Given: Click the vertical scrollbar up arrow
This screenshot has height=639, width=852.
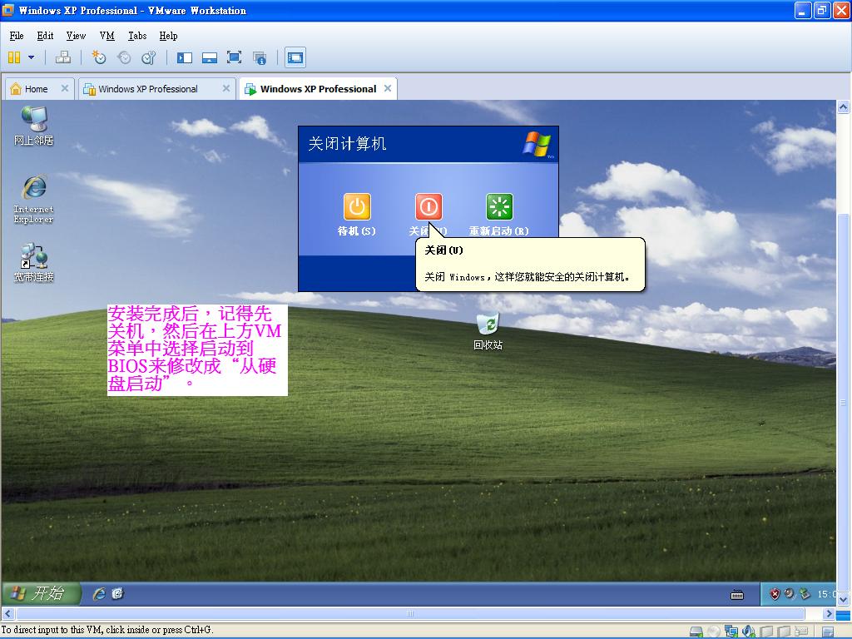Looking at the screenshot, I should pyautogui.click(x=843, y=107).
